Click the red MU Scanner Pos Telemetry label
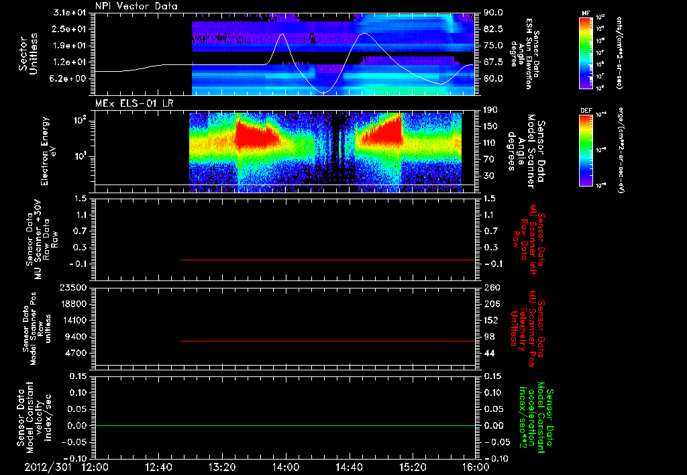This screenshot has height=475, width=687. (x=527, y=329)
